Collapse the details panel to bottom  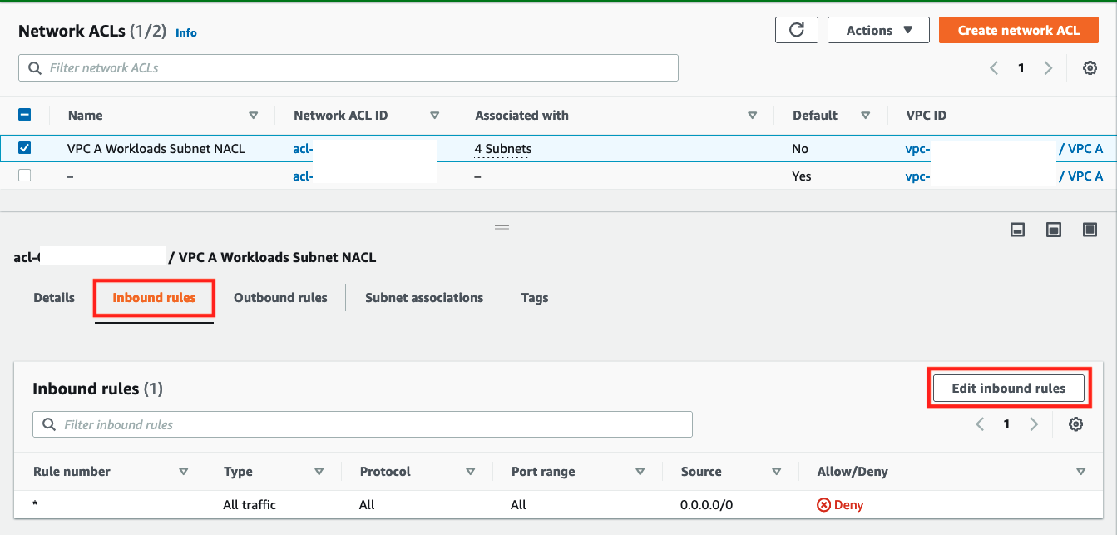click(1017, 230)
